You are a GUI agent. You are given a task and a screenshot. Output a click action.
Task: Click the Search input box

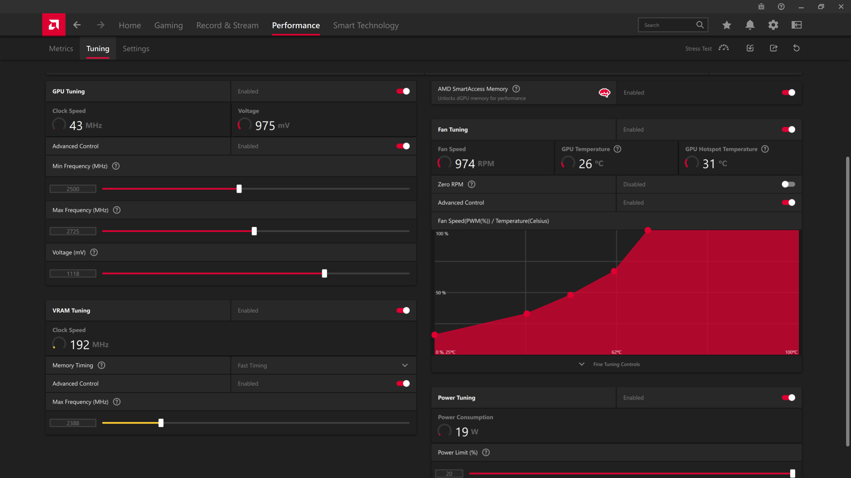pyautogui.click(x=673, y=25)
